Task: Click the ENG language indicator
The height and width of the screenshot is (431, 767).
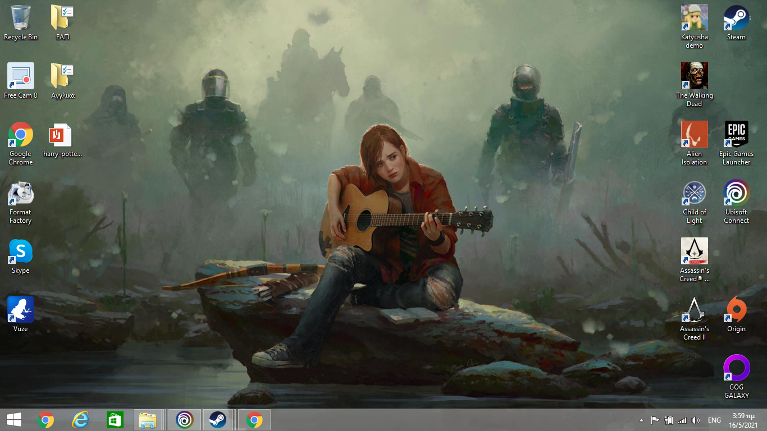Action: 714,420
